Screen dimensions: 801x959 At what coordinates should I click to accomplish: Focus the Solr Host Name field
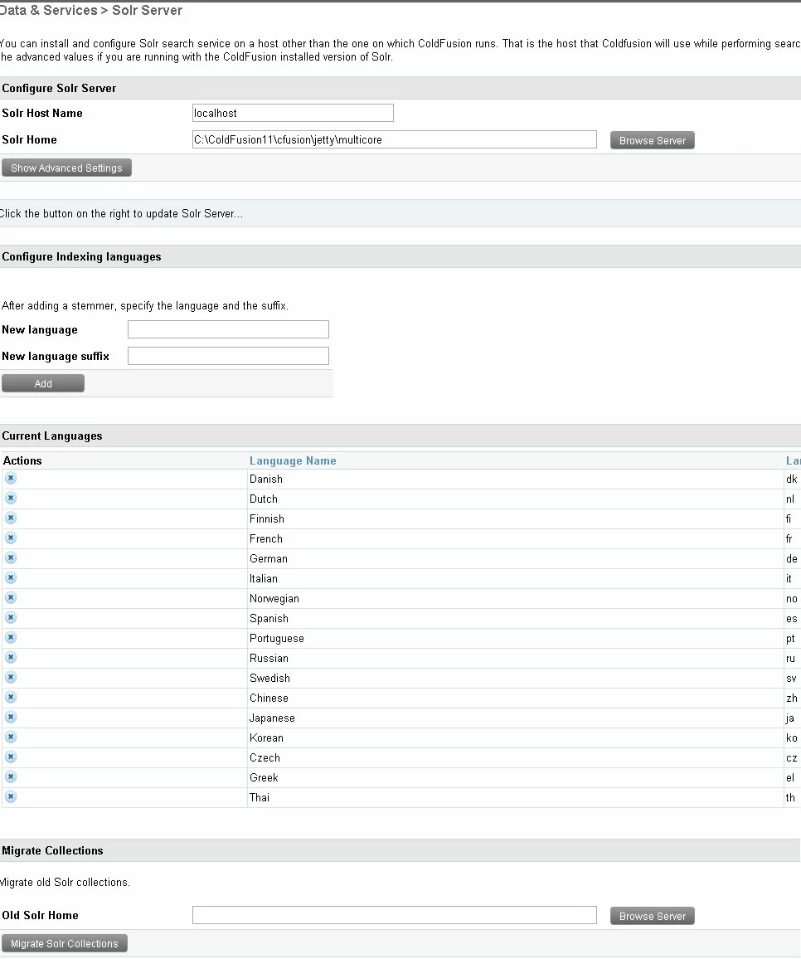[293, 113]
